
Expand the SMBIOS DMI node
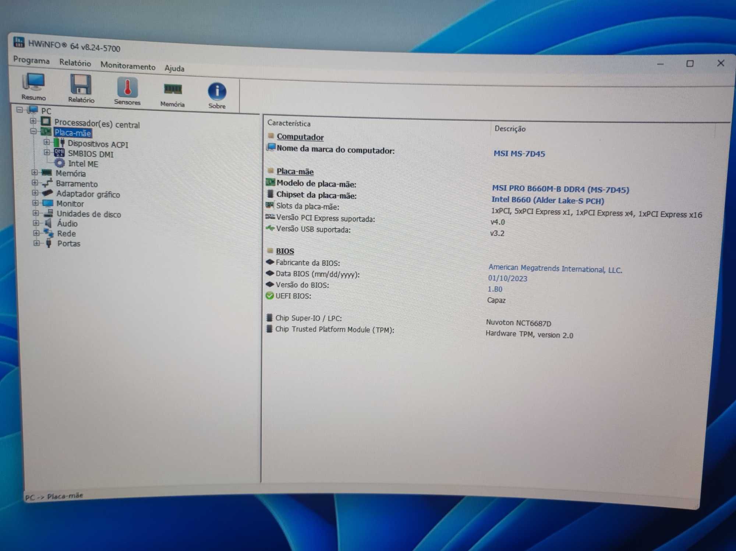[x=47, y=152]
